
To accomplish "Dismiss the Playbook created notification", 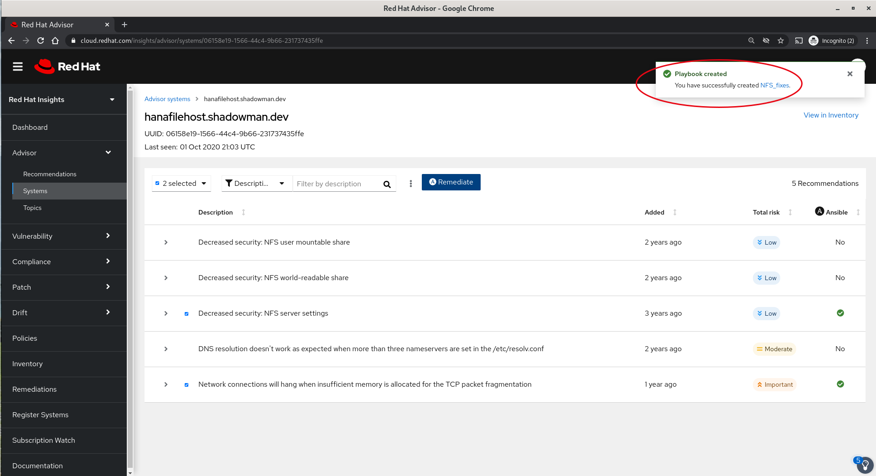I will (850, 74).
